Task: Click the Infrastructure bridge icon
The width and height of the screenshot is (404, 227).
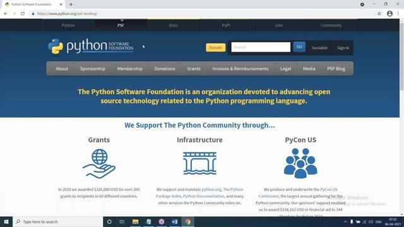Action: point(199,163)
